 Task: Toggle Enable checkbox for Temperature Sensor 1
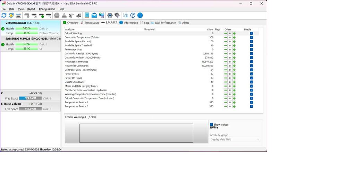tap(251, 102)
